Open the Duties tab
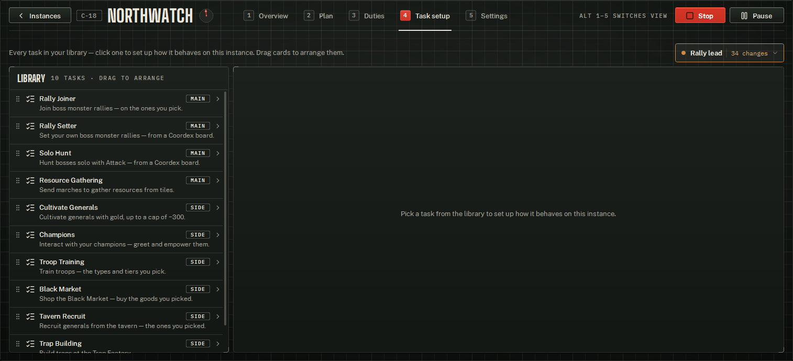Viewport: 793px width, 361px height. coord(367,16)
